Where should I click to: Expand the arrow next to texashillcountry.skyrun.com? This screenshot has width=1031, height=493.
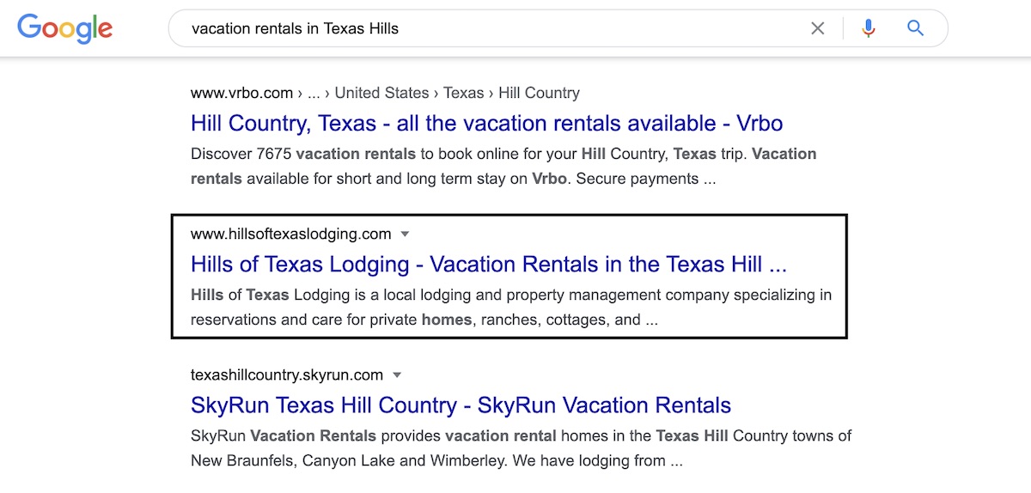[397, 374]
